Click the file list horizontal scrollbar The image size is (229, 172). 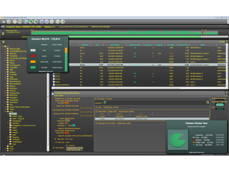tap(116, 88)
